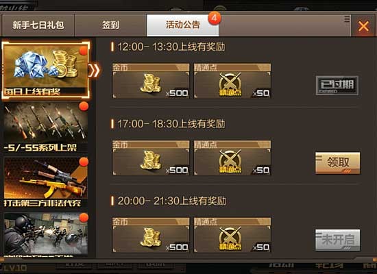Click the red notification badge showing 4

(x=215, y=18)
